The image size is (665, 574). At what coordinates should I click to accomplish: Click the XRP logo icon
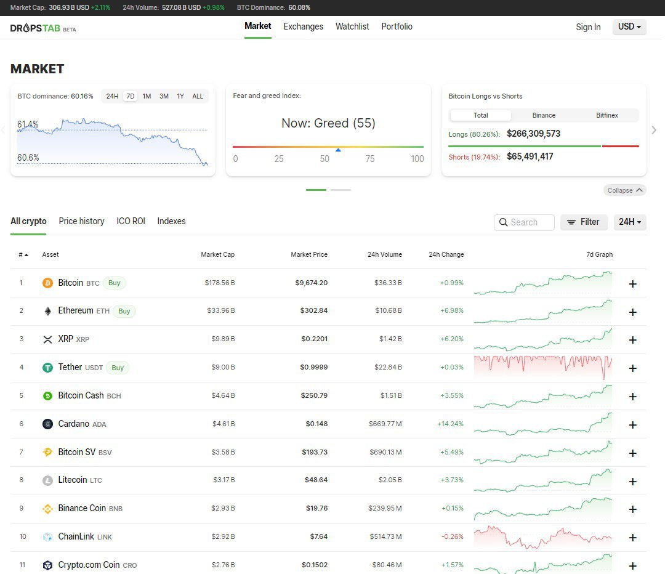[x=47, y=339]
